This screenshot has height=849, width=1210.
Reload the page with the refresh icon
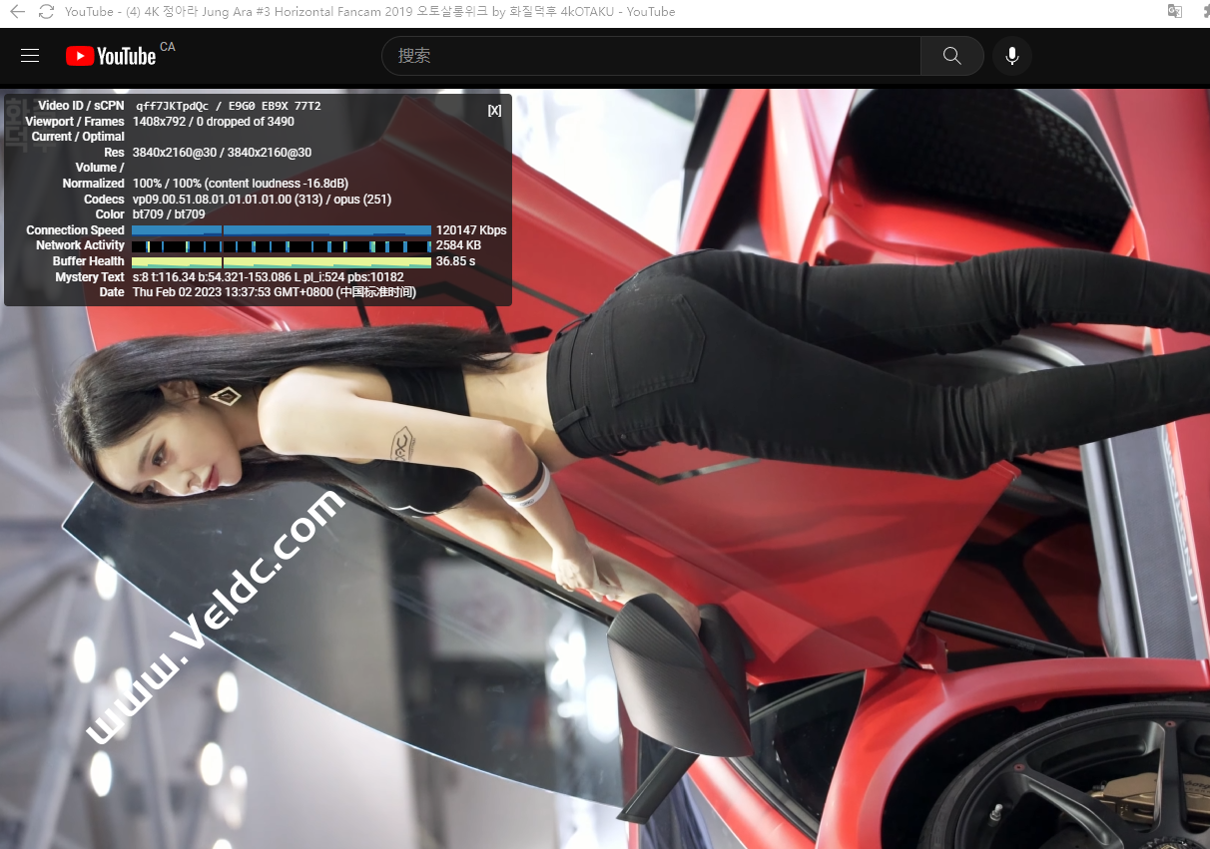point(46,12)
